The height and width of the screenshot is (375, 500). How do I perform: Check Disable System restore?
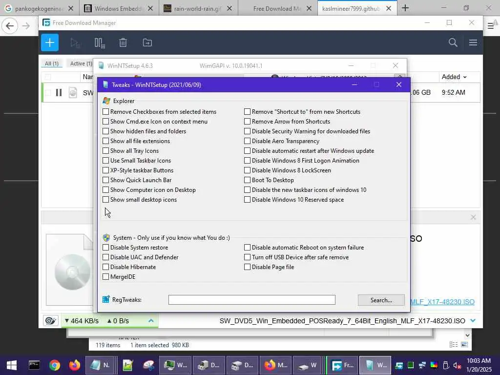[105, 247]
